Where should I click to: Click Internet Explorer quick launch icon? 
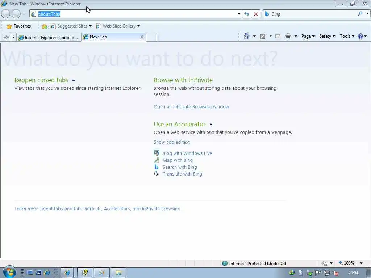click(47, 273)
